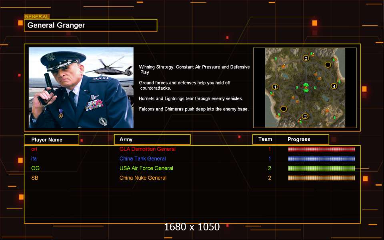Click 'China Tank General' army entry
The image size is (384, 240).
click(x=142, y=158)
